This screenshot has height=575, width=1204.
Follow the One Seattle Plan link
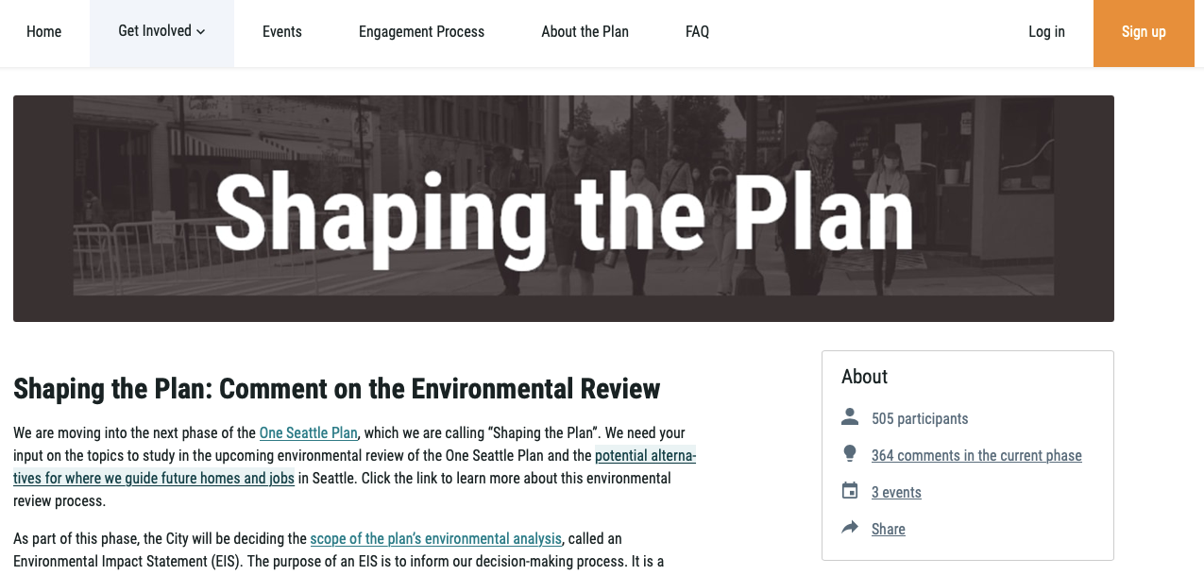coord(309,433)
